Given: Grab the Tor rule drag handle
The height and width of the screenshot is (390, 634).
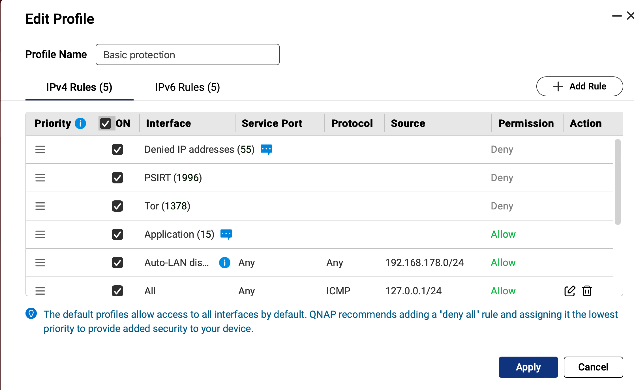Looking at the screenshot, I should tap(40, 206).
